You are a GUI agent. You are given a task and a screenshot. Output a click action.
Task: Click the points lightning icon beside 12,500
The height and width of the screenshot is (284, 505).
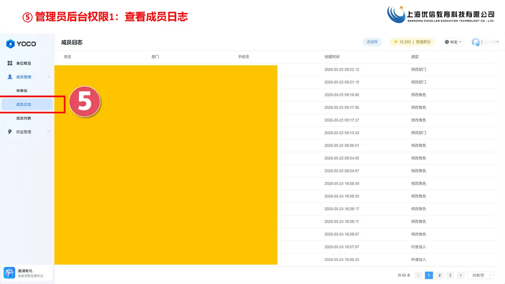point(396,42)
